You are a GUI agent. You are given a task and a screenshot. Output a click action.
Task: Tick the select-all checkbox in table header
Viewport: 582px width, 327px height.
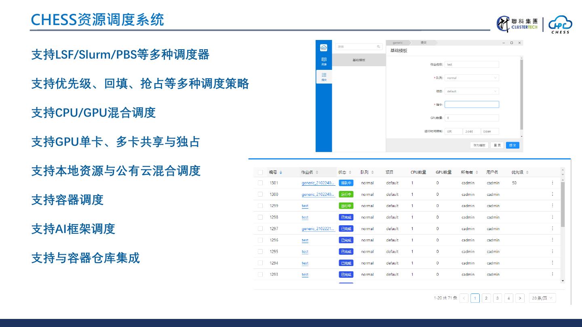260,172
